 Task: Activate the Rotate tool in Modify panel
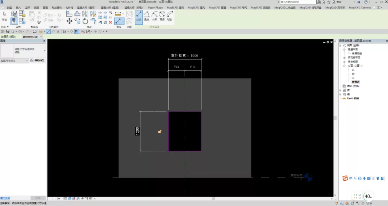[x=85, y=21]
